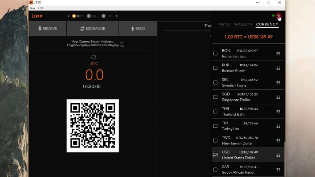This screenshot has height=177, width=315.
Task: Click the drag handle for Singapore Dollar
Action: pyautogui.click(x=278, y=97)
